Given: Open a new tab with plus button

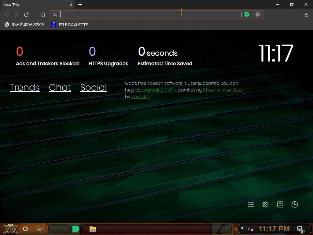Looking at the screenshot, I should [80, 5].
